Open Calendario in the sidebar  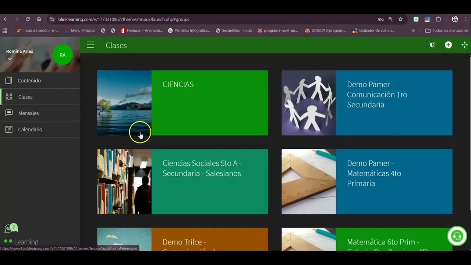pyautogui.click(x=40, y=129)
